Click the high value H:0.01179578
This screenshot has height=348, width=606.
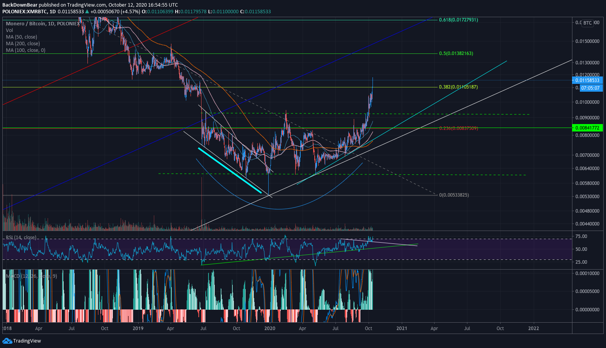pyautogui.click(x=191, y=12)
